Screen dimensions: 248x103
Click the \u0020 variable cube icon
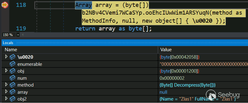12,57
